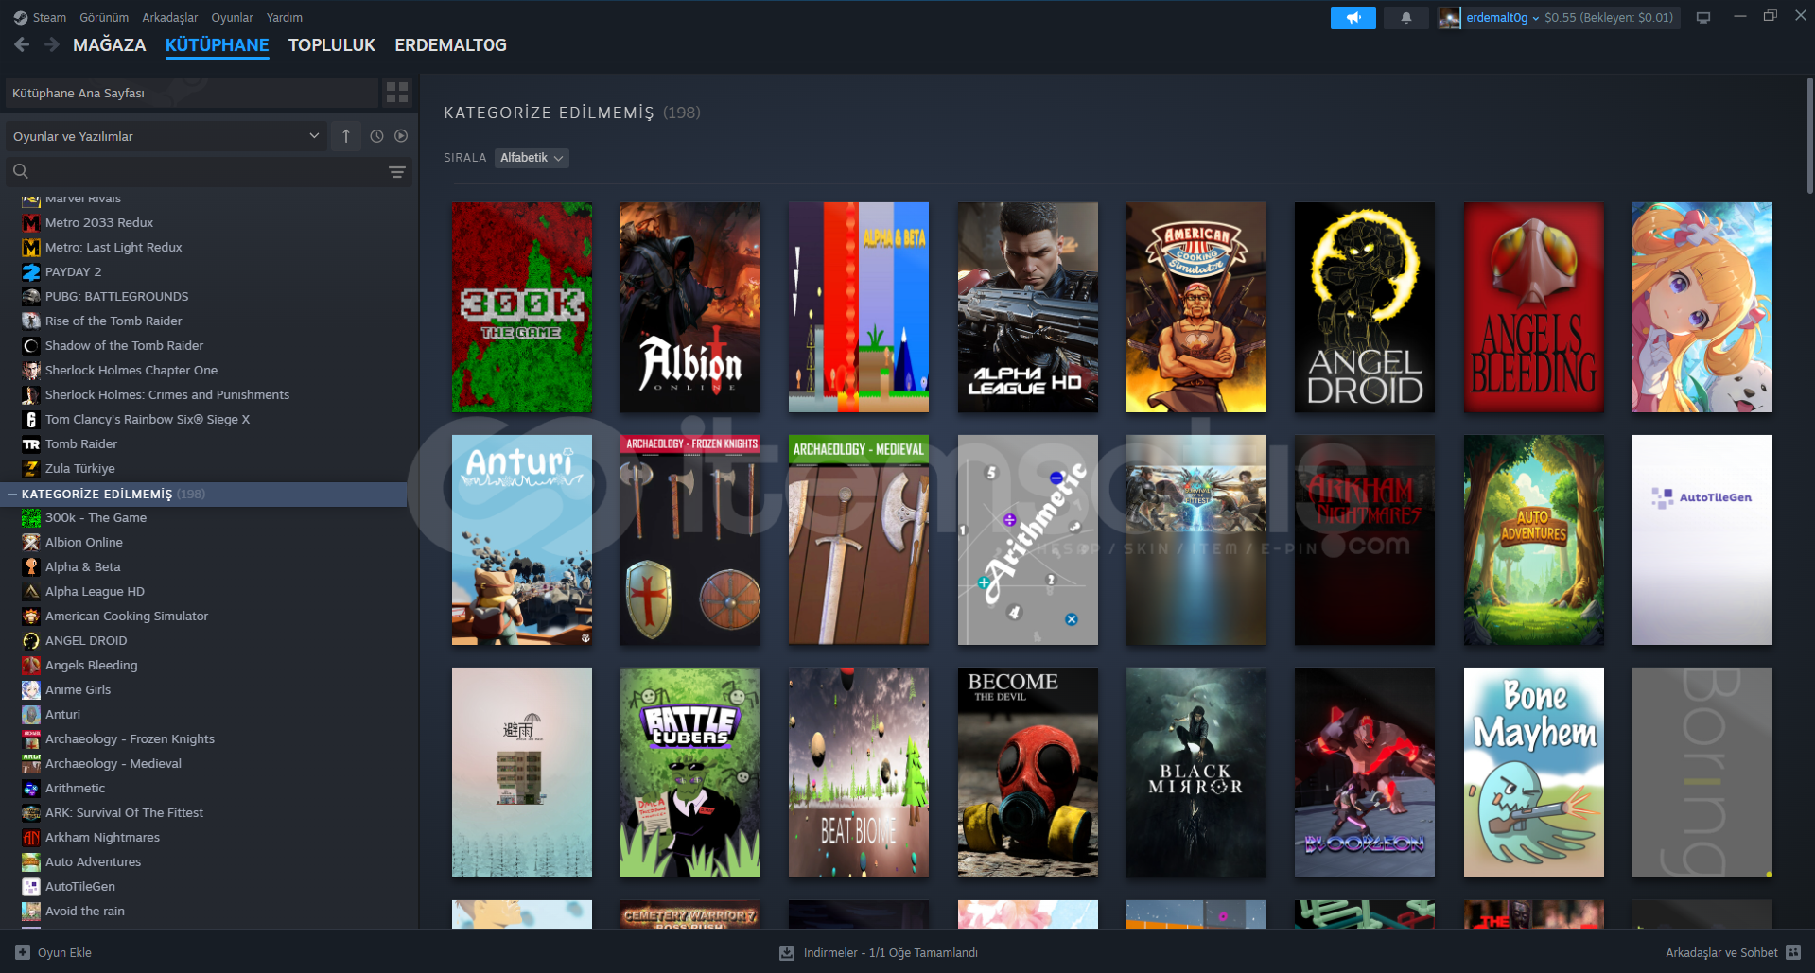Image resolution: width=1815 pixels, height=973 pixels.
Task: Open the notifications bell
Action: [1405, 18]
